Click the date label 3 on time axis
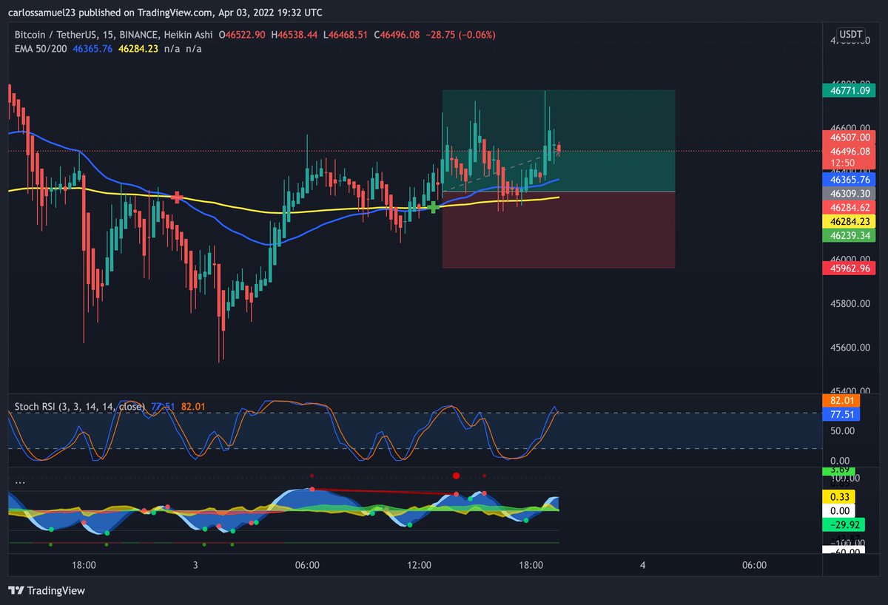888x605 pixels. tap(195, 566)
